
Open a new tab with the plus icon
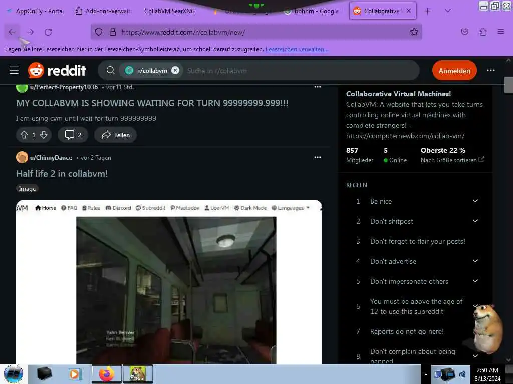point(428,11)
